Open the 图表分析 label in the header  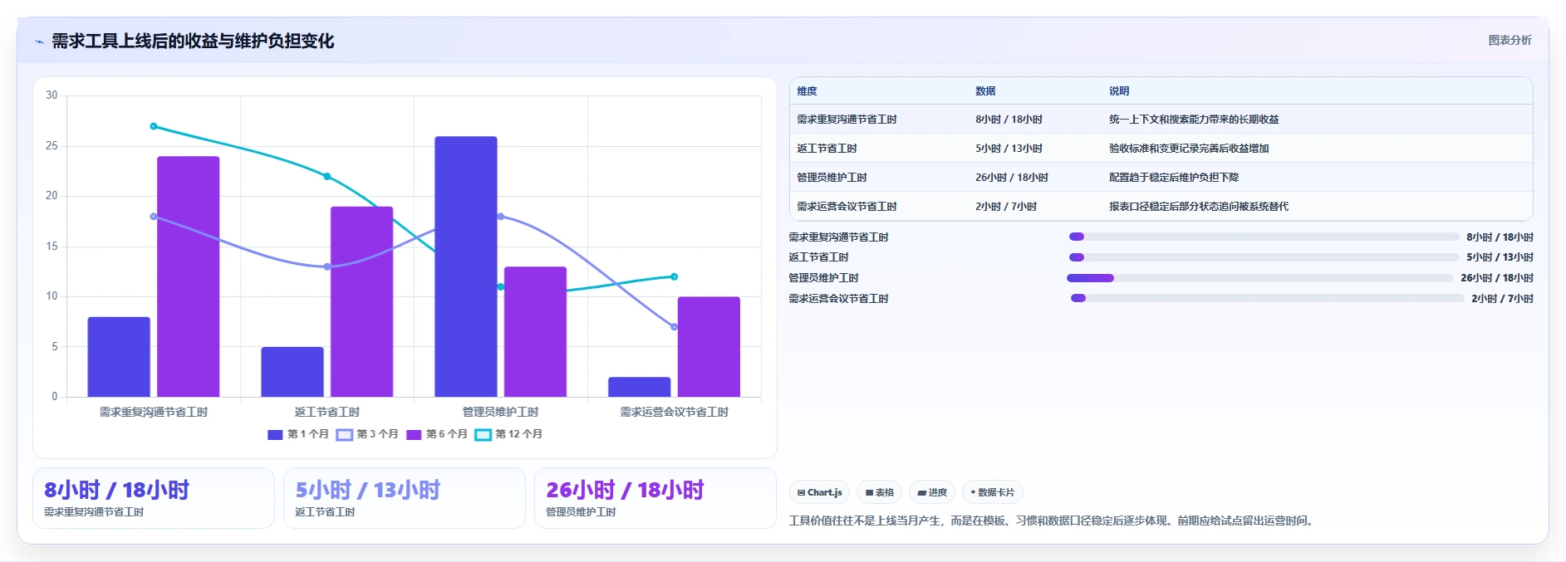point(1510,40)
